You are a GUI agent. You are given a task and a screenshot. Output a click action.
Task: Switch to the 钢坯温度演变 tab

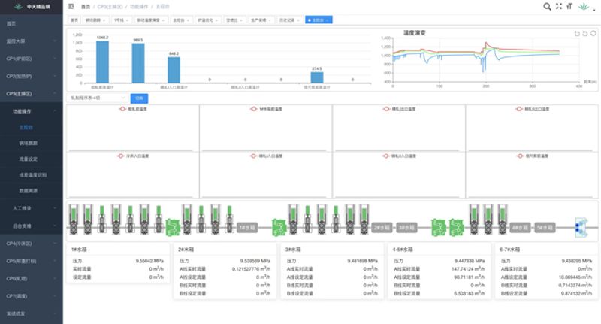tap(151, 20)
